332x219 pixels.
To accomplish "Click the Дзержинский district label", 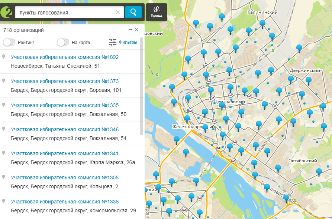I will point(305,70).
